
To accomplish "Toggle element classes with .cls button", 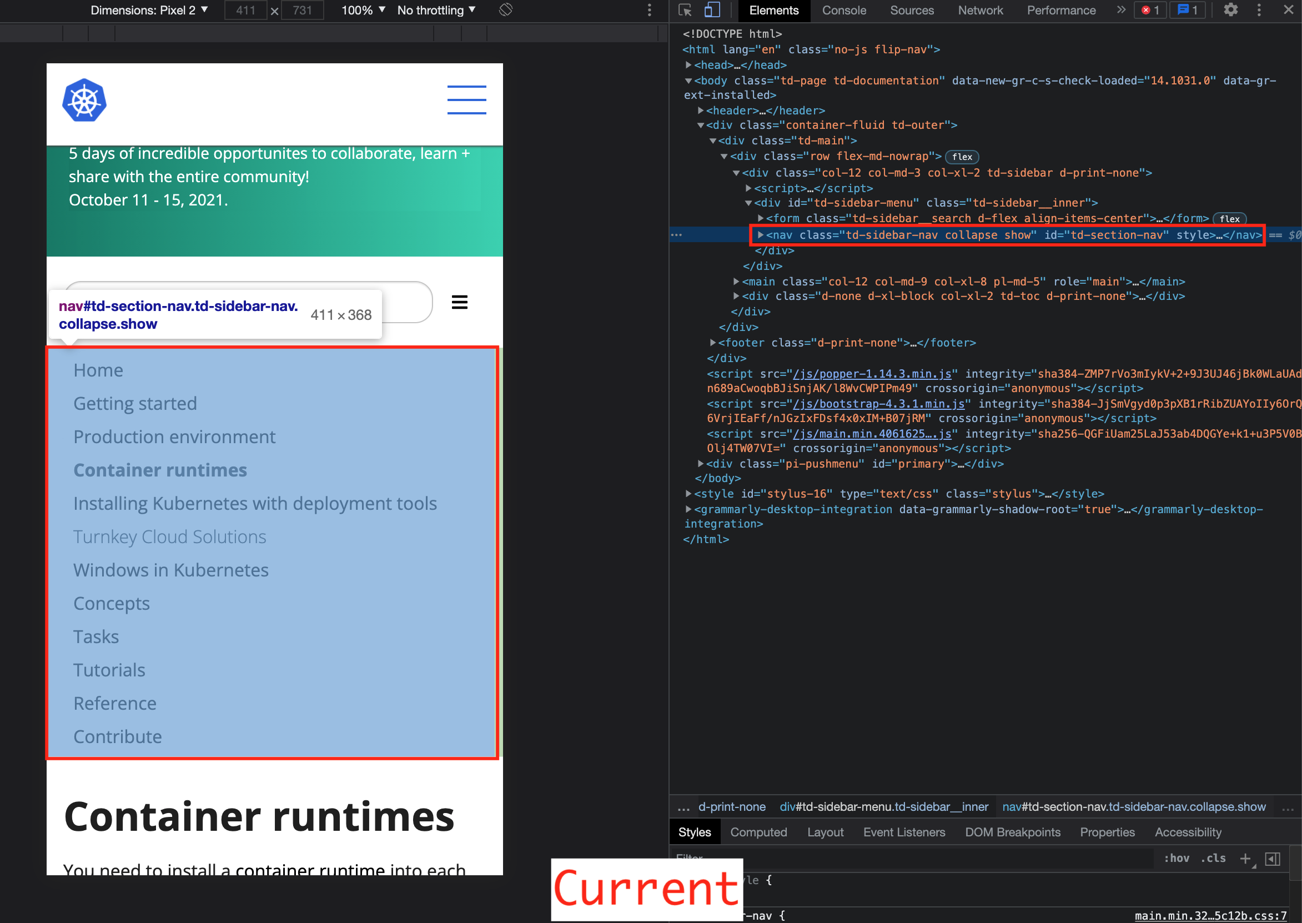I will 1213,858.
